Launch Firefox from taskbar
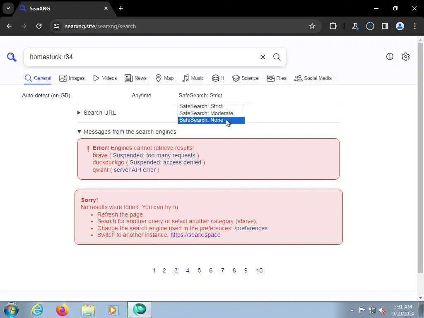The width and height of the screenshot is (424, 318). [x=63, y=310]
